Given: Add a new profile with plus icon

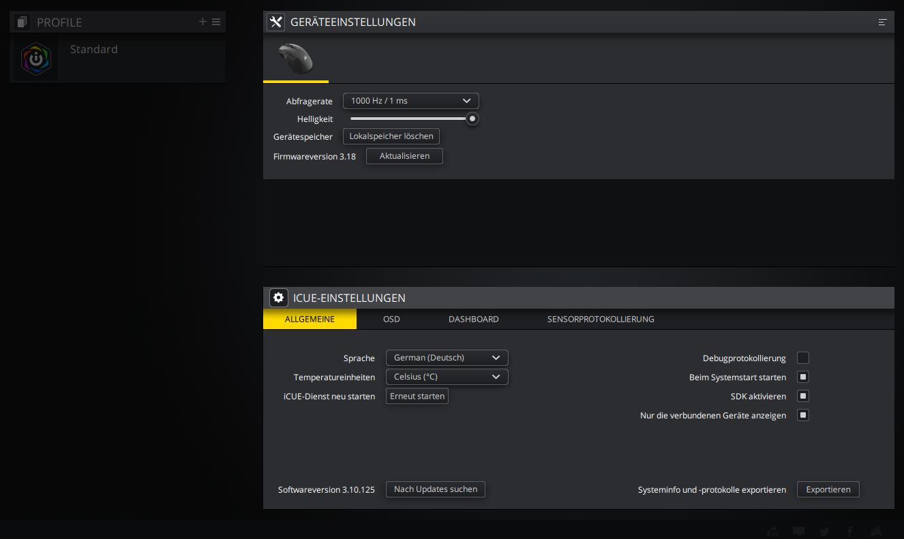Looking at the screenshot, I should 202,22.
